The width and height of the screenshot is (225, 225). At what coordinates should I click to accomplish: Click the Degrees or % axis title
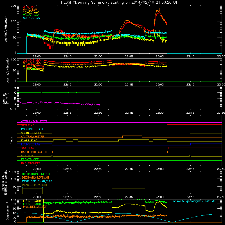click(x=7, y=211)
